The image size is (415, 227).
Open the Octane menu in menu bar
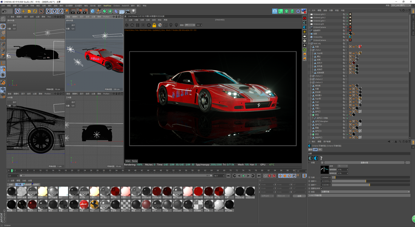point(117,6)
